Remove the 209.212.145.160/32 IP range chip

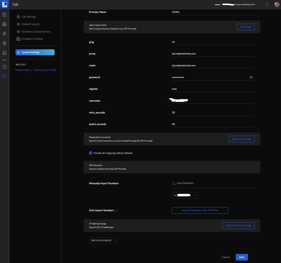click(115, 240)
